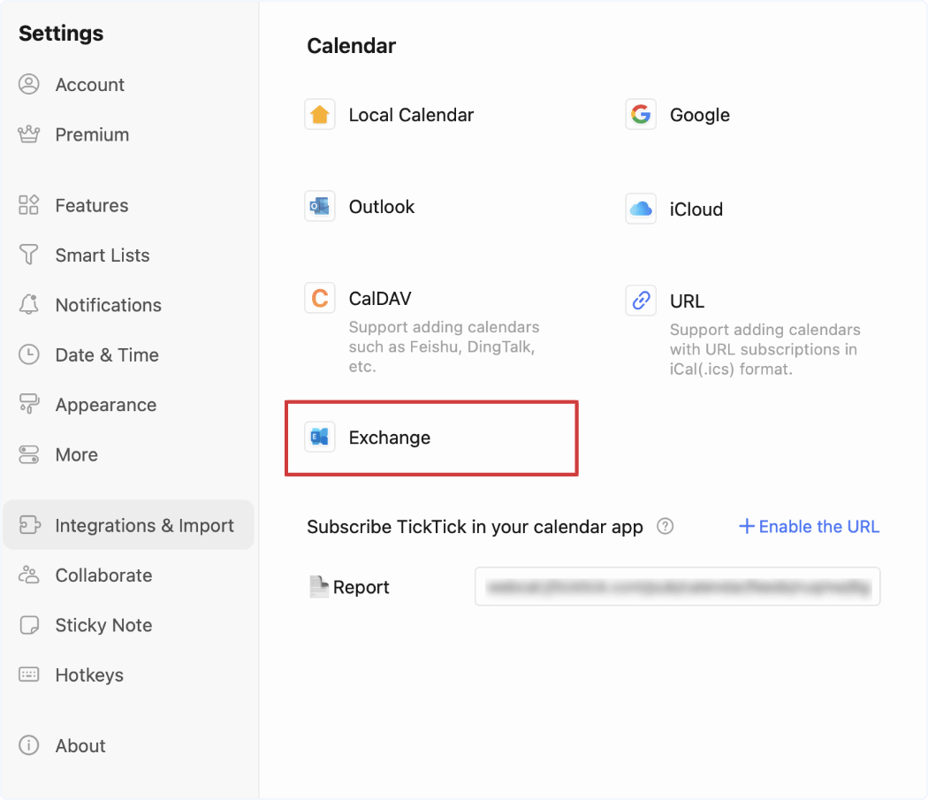Click the Local Calendar house icon

click(x=320, y=114)
